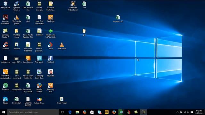Open the Torch browser desktop shortcut
Image resolution: width=205 pixels, height=115 pixels.
[51, 46]
